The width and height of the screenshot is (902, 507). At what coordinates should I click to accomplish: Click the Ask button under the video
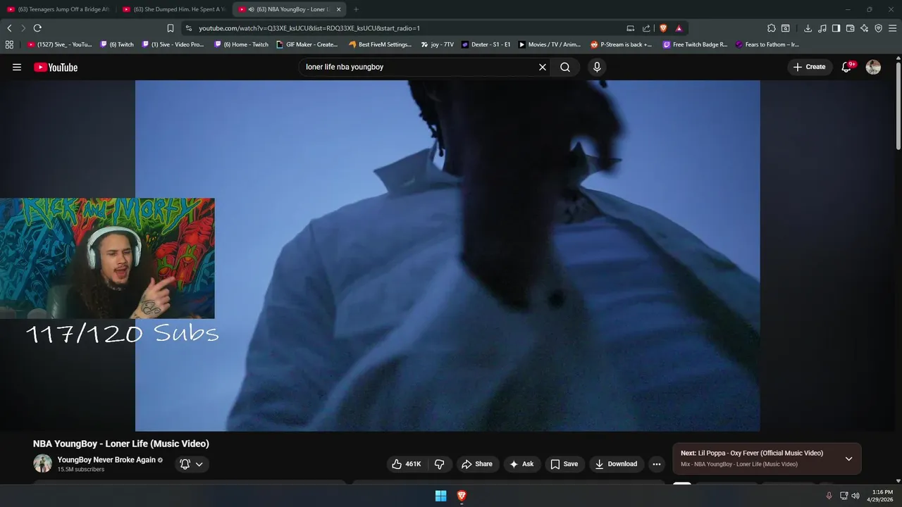521,464
